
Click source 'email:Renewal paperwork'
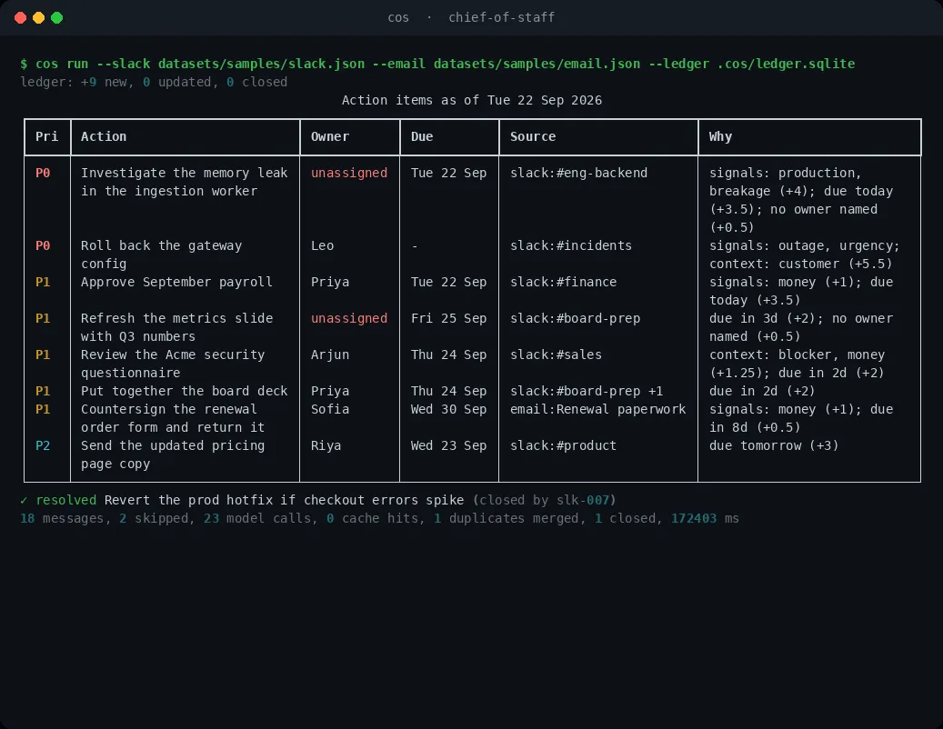pyautogui.click(x=597, y=409)
